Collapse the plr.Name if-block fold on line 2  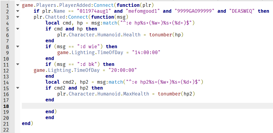(17, 11)
